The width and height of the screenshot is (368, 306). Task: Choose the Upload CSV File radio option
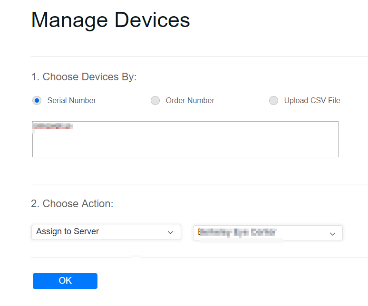(x=273, y=101)
